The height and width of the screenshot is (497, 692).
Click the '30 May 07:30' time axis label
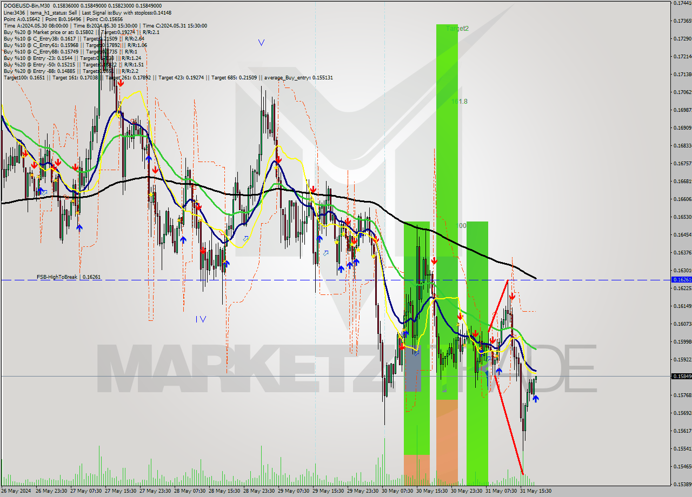tap(396, 491)
